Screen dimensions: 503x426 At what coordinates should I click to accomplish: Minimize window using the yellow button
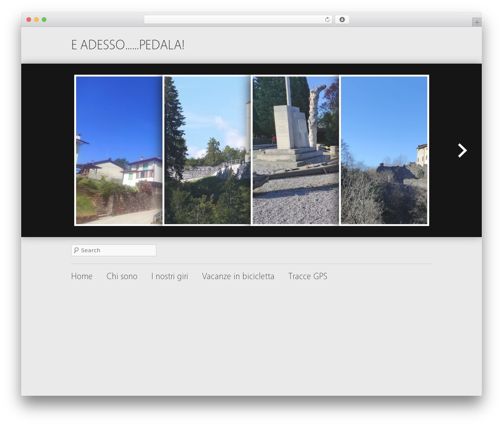[x=36, y=20]
